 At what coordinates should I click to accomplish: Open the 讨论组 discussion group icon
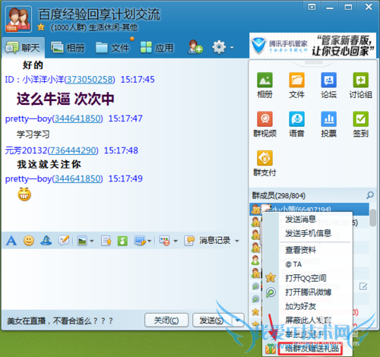[x=361, y=80]
